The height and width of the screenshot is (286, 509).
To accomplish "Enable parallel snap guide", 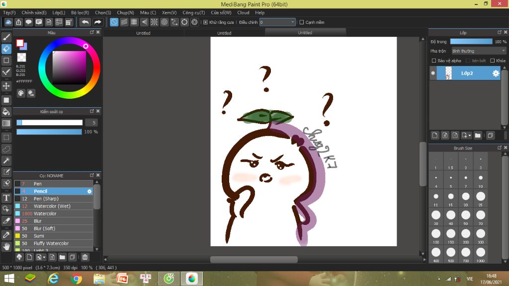I will [124, 22].
